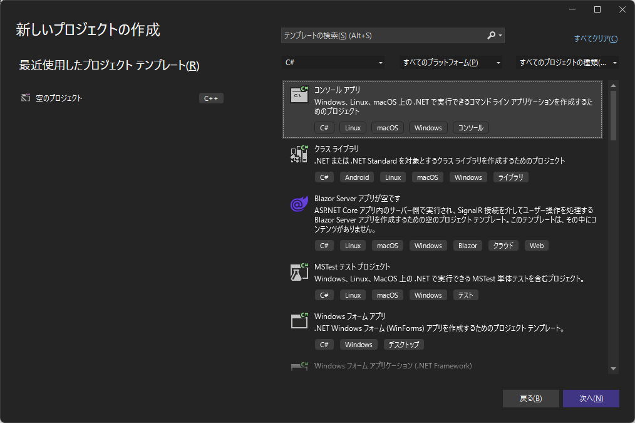The image size is (635, 423).
Task: Click the C++ tag on 空のプロジェクト
Action: pos(211,98)
